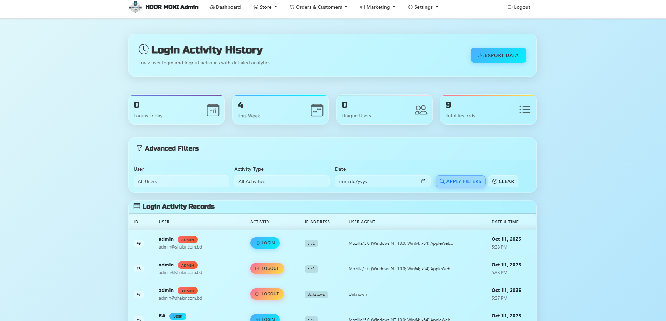
Task: Click the ID column header
Action: click(136, 222)
